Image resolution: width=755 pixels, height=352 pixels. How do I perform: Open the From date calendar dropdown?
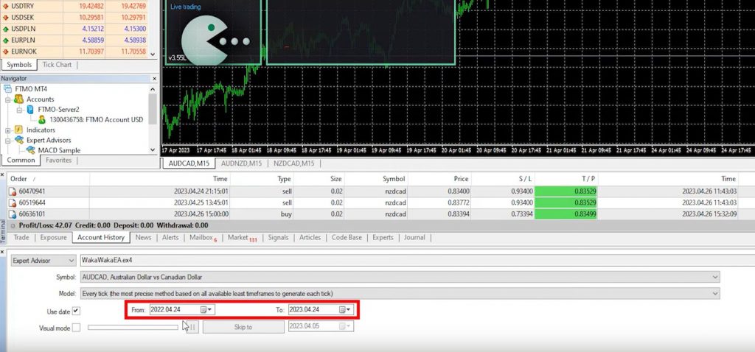tap(206, 310)
